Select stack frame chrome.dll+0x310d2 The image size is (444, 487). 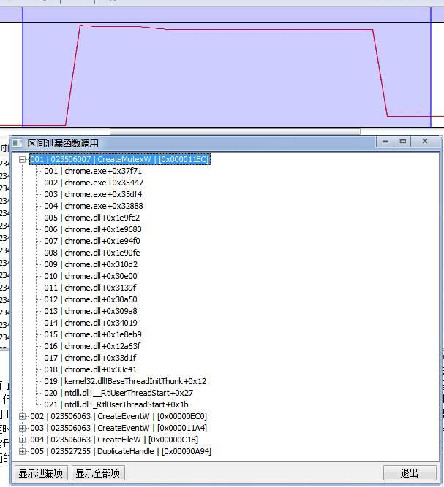91,264
